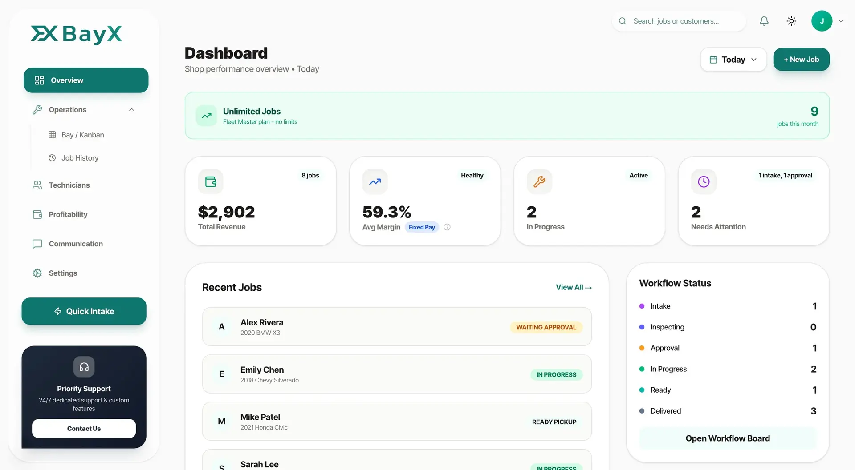Viewport: 855px width, 470px height.
Task: Click the Operations wrench icon
Action: 37,110
